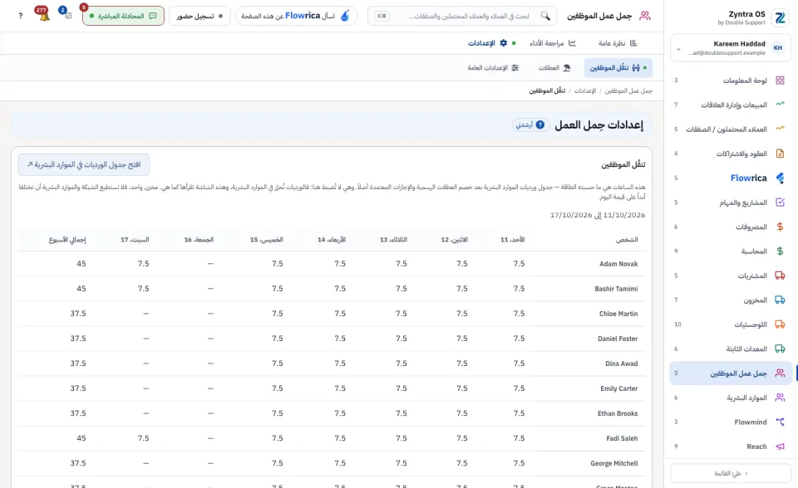Open fixed assets icon (المعدات الثابتة)
The width and height of the screenshot is (798, 488).
click(x=780, y=349)
